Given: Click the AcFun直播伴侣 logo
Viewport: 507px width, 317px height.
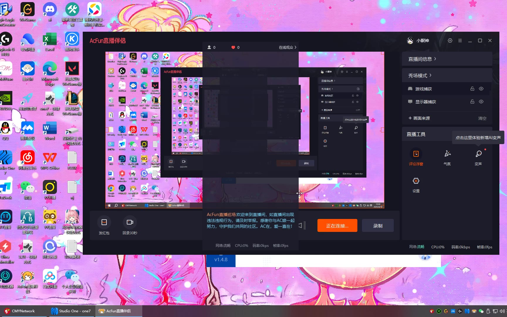Looking at the screenshot, I should pyautogui.click(x=107, y=41).
